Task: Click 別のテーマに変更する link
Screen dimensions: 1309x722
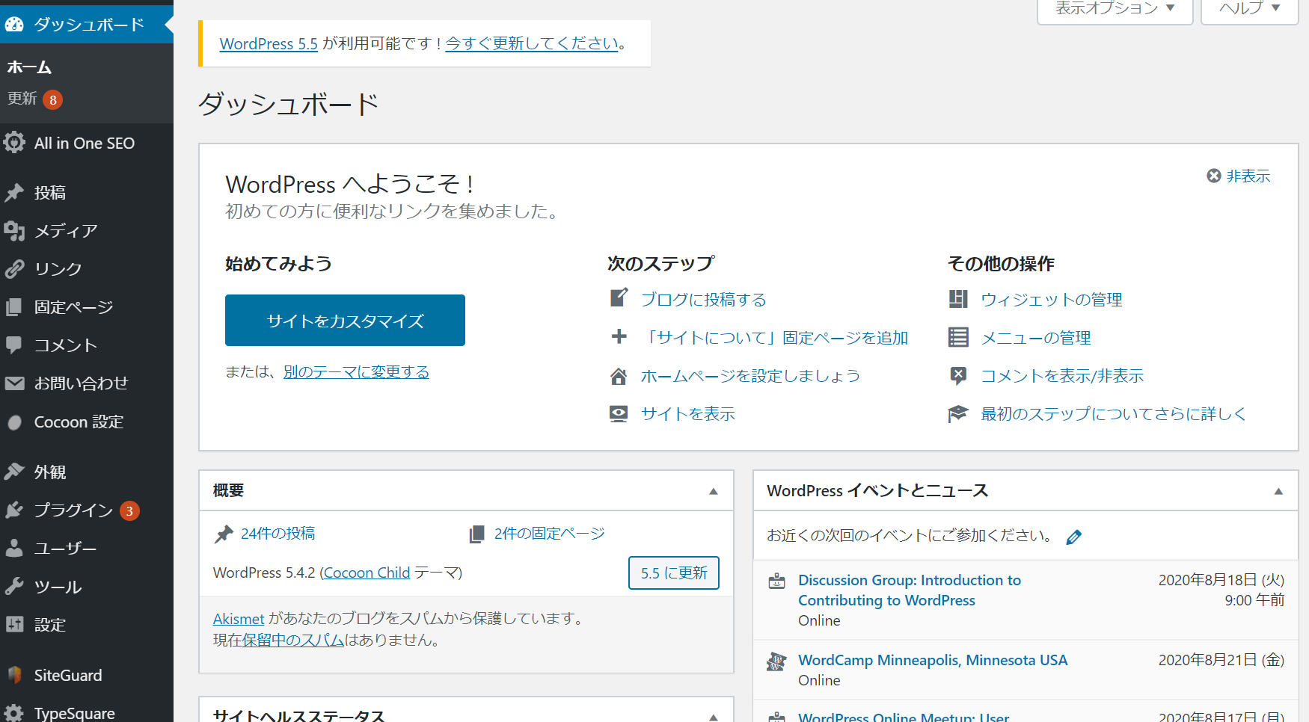Action: (x=356, y=371)
